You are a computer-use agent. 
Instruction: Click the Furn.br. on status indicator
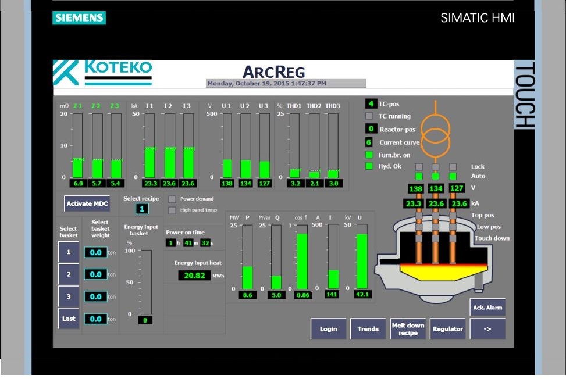click(369, 155)
